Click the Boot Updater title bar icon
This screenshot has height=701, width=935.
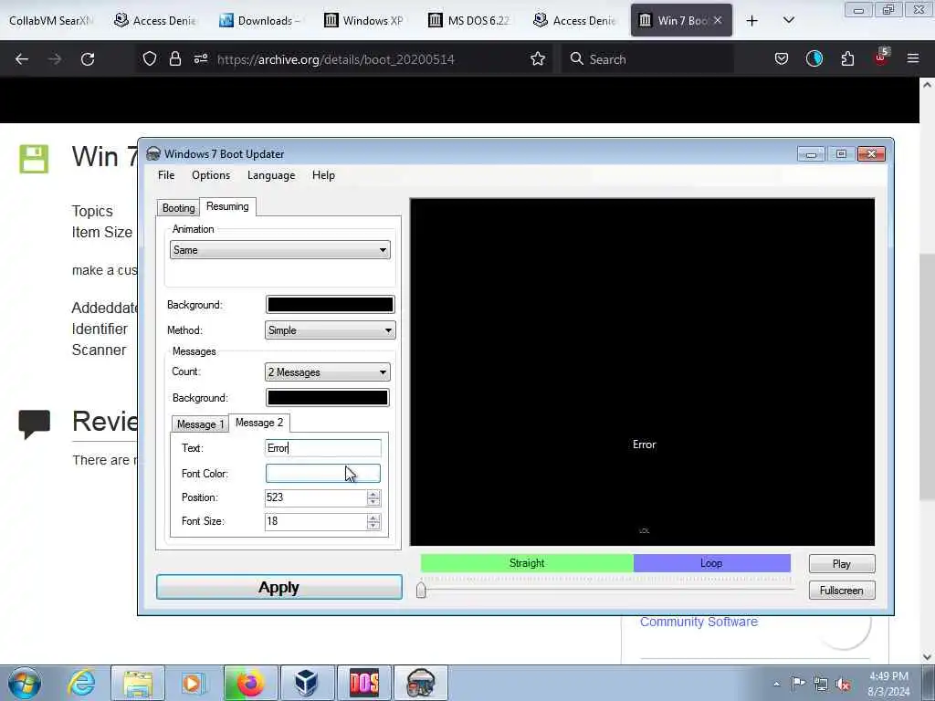[x=153, y=153]
